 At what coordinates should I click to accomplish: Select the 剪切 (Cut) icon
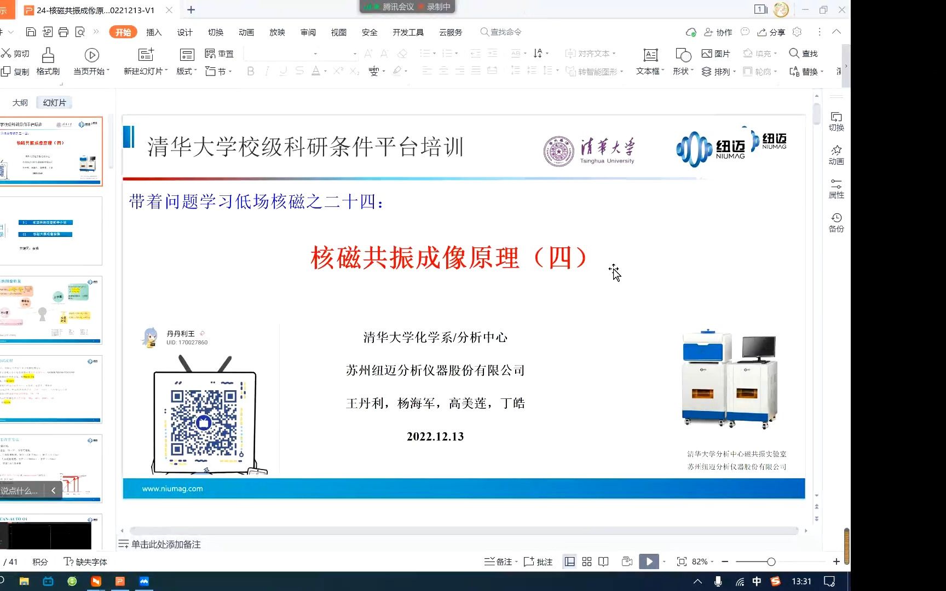point(15,53)
